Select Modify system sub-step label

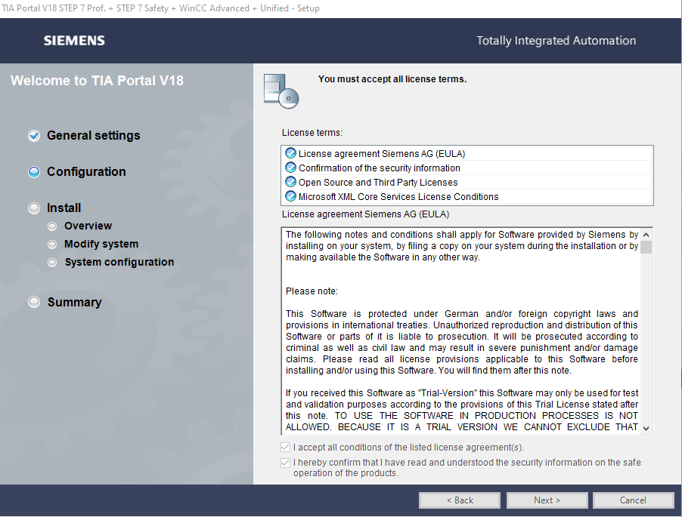pos(101,244)
